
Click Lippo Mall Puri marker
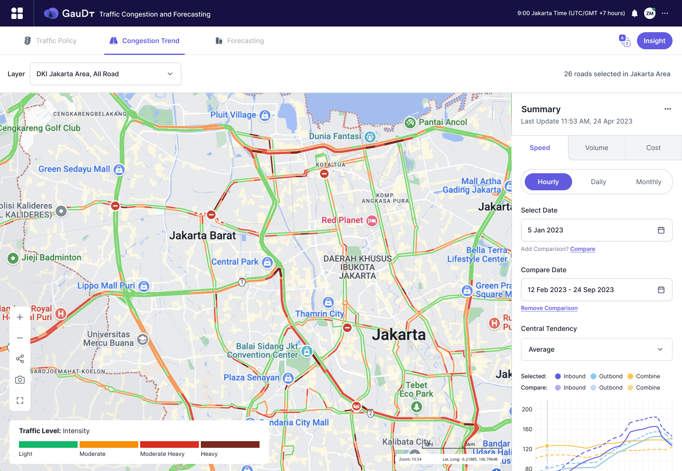click(144, 286)
